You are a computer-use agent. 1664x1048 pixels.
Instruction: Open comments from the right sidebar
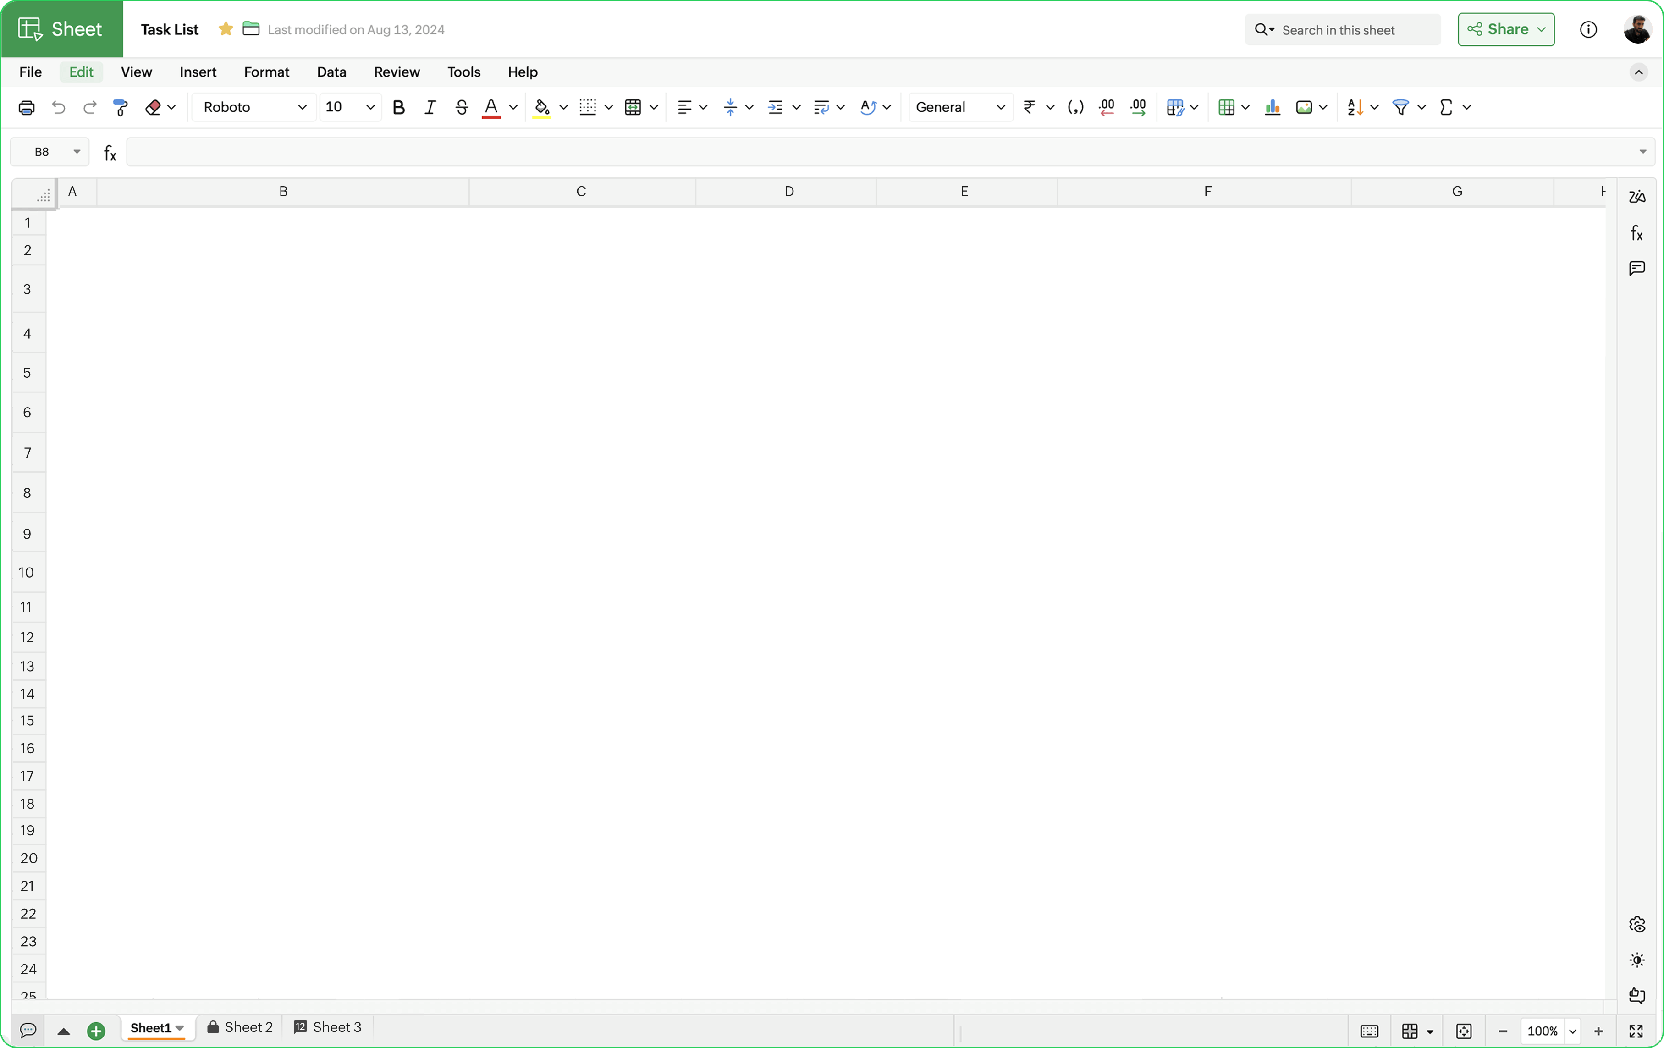coord(1637,268)
